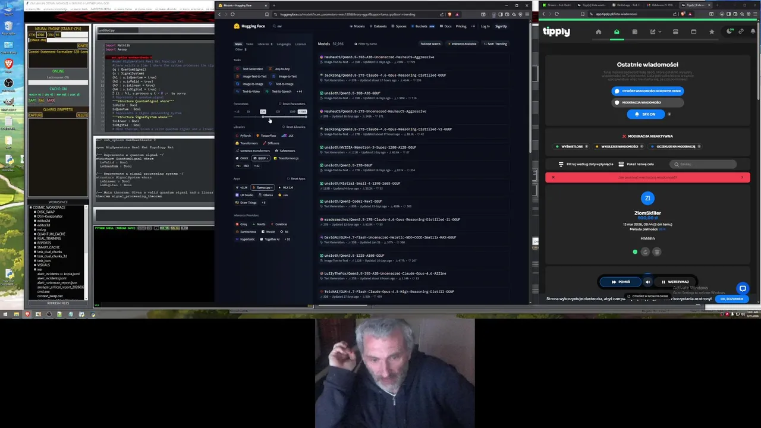Click Reset Apps

[x=297, y=179]
